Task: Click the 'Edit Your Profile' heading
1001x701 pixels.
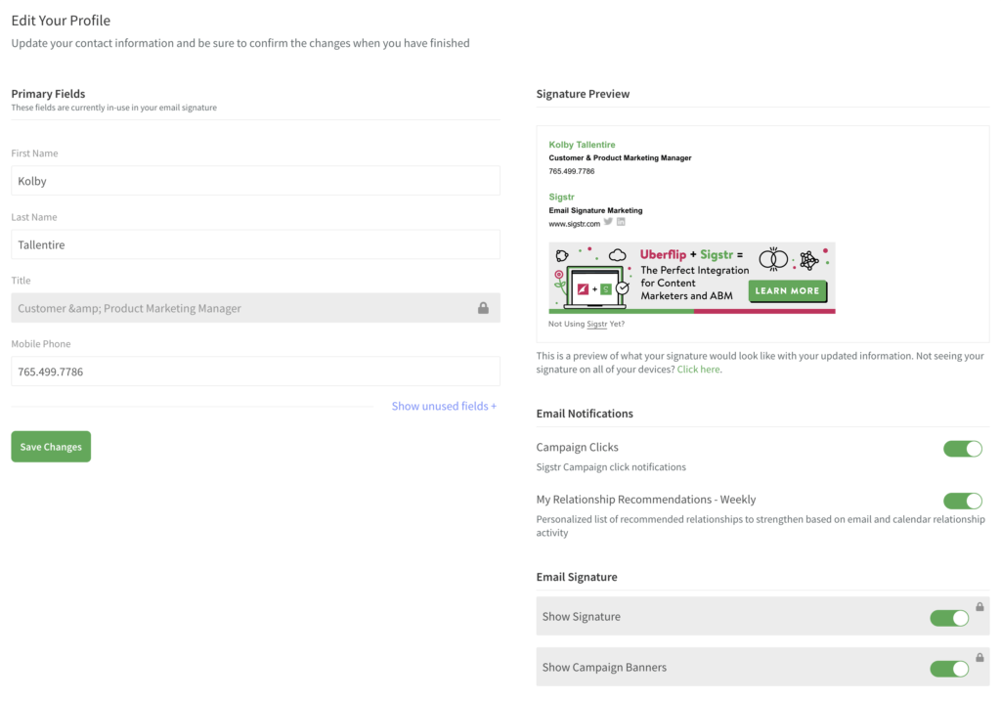Action: click(x=61, y=21)
